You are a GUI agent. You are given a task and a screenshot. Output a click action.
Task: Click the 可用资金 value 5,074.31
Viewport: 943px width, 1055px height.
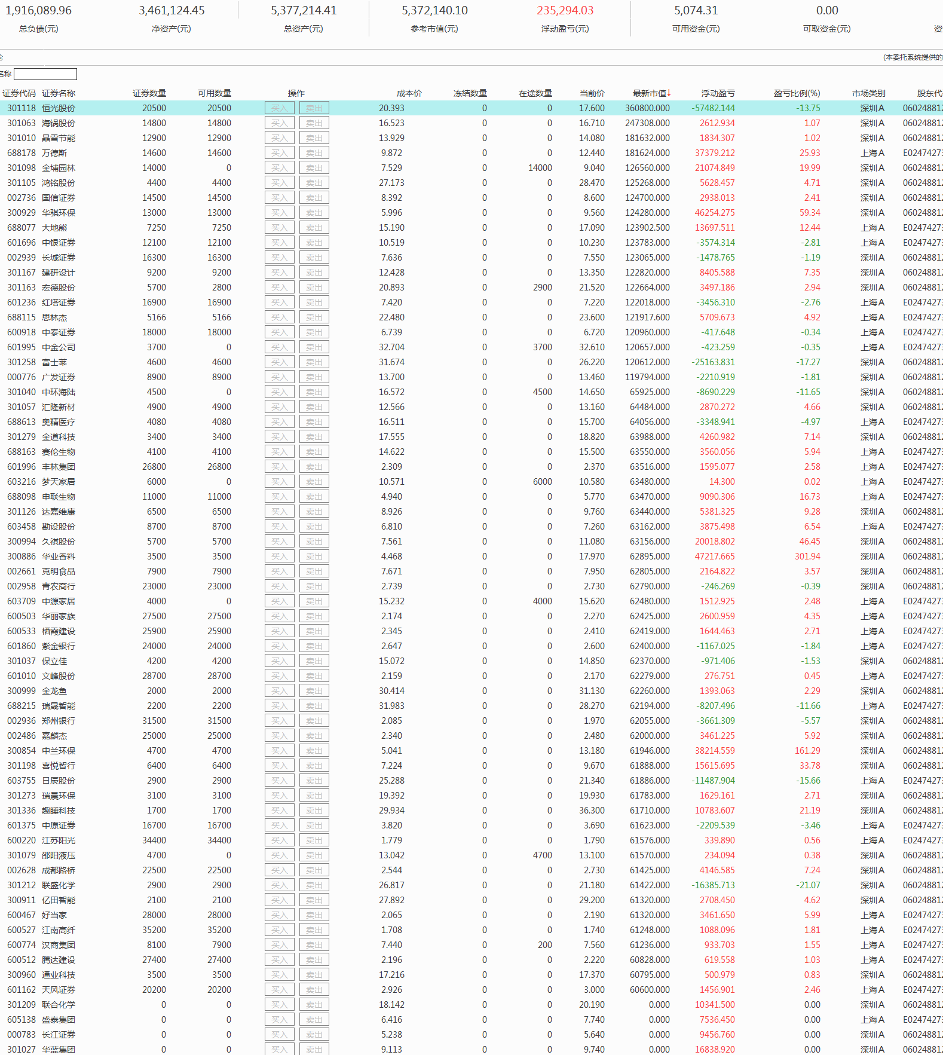696,11
